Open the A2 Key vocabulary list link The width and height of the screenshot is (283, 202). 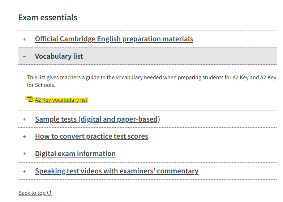coord(61,100)
